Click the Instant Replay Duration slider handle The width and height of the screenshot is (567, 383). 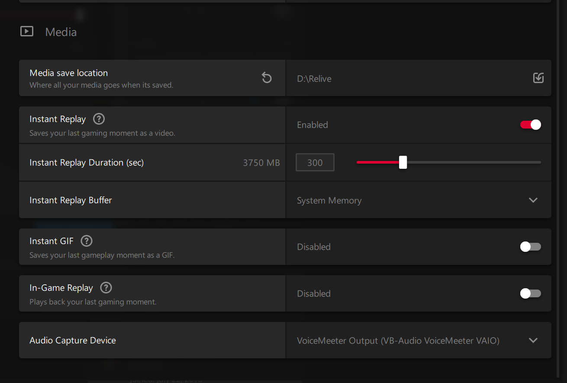[403, 162]
